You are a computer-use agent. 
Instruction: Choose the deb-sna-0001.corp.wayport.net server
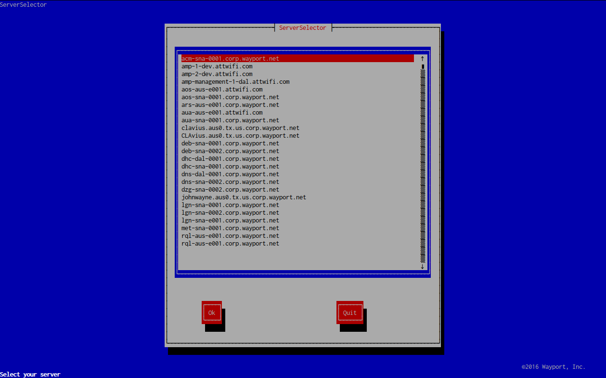point(230,143)
